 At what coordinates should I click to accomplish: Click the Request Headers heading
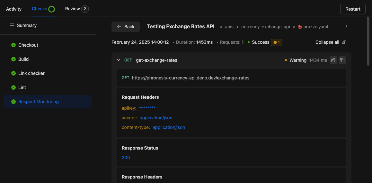(140, 97)
